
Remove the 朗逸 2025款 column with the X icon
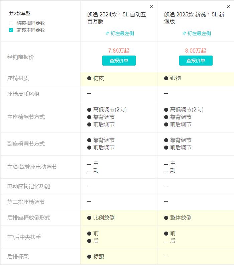pos(228,7)
